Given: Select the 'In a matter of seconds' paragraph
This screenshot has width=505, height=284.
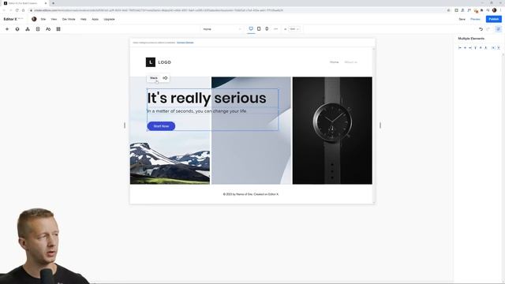Looking at the screenshot, I should click(x=196, y=111).
